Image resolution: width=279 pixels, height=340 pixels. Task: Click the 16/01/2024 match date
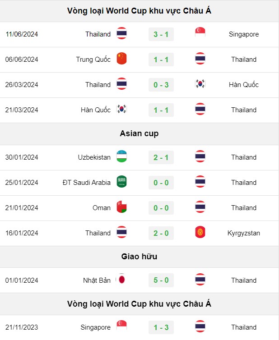(22, 233)
